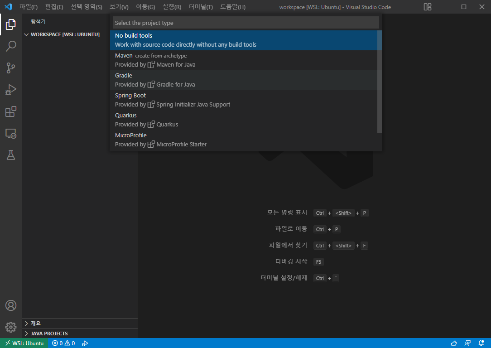
Task: Click the 파일로 이동 label
Action: click(x=291, y=229)
